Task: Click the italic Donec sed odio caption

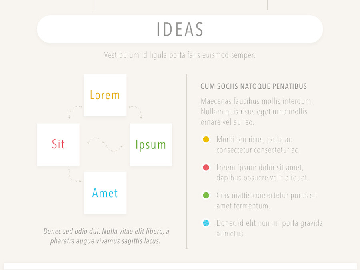Action: click(106, 236)
